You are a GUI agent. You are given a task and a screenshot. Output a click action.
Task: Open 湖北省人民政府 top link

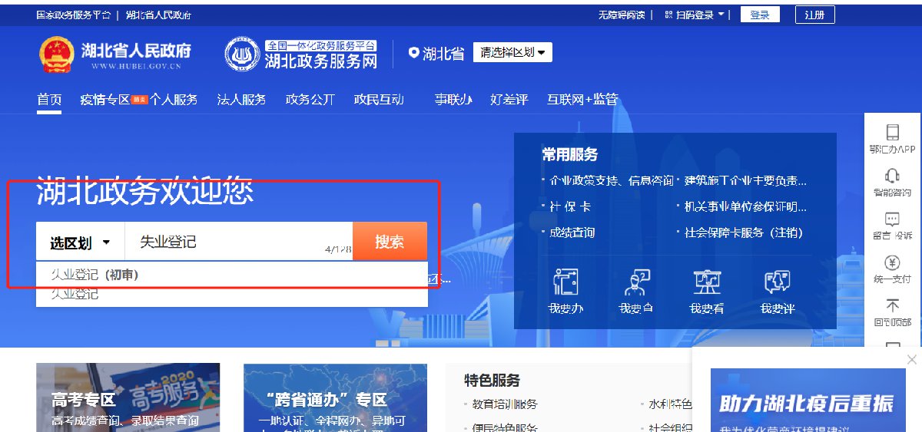pyautogui.click(x=158, y=15)
